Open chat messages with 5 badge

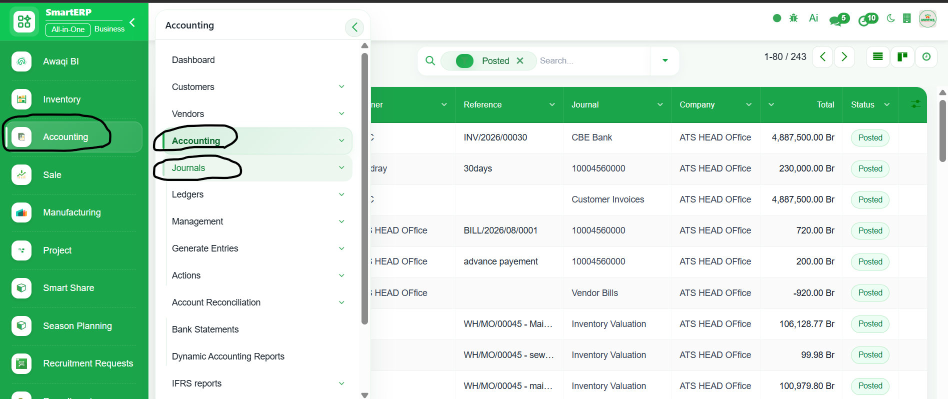click(x=839, y=19)
